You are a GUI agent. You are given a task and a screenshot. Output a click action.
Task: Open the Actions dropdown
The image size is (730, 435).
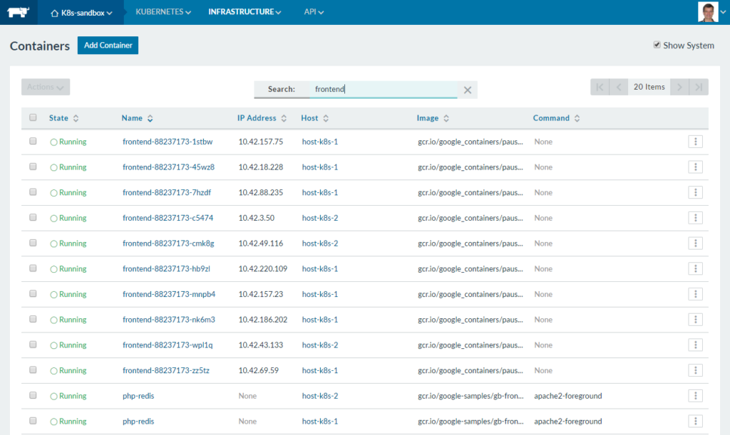point(46,87)
